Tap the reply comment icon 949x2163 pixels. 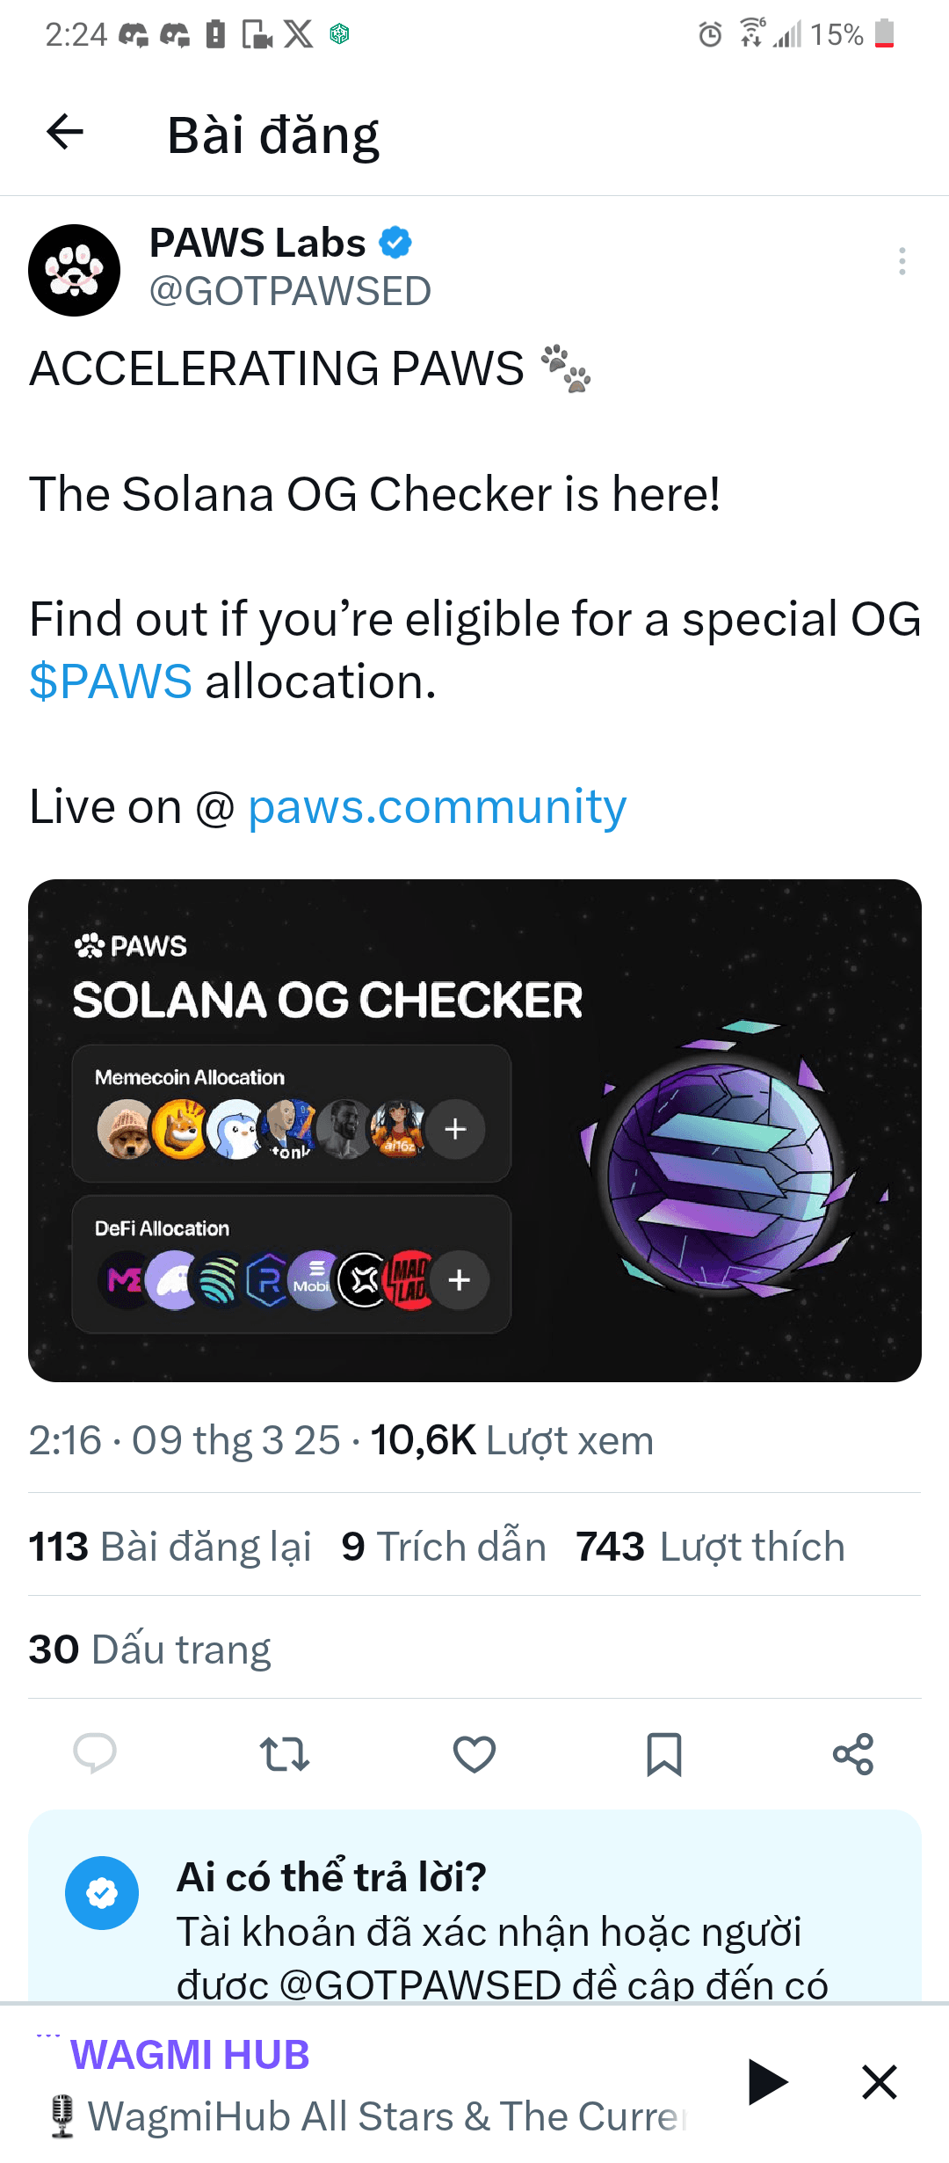95,1754
